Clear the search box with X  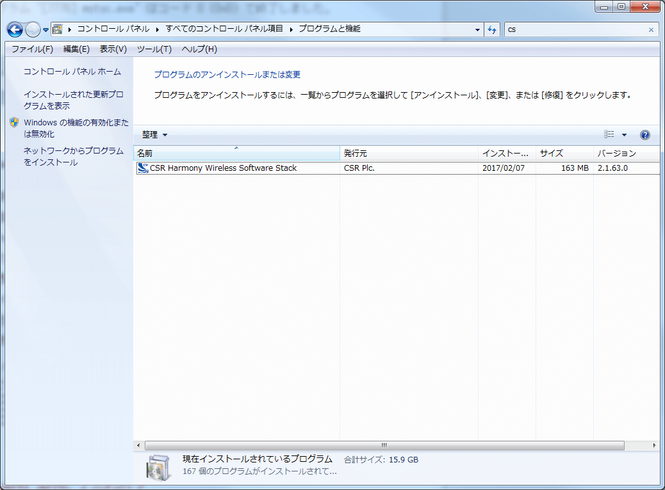(x=651, y=29)
